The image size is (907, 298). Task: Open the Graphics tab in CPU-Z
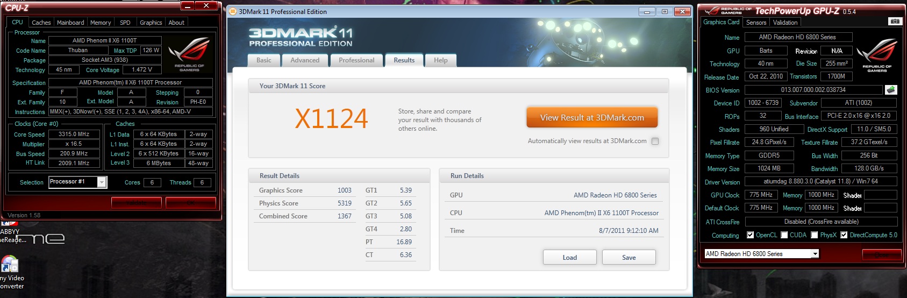click(151, 23)
